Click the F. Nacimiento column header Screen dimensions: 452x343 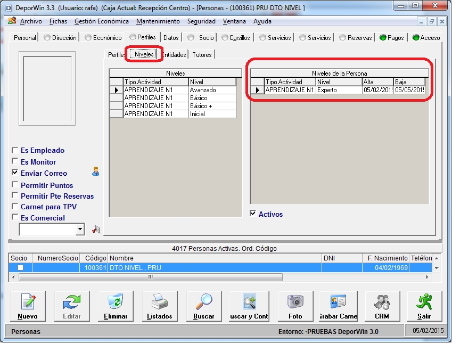click(385, 258)
